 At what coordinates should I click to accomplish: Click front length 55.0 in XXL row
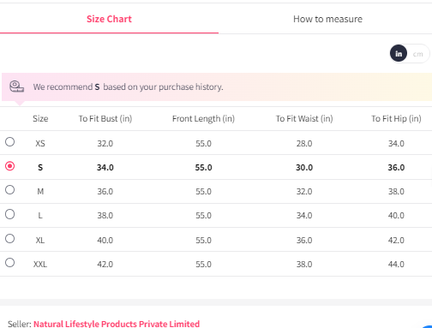203,264
